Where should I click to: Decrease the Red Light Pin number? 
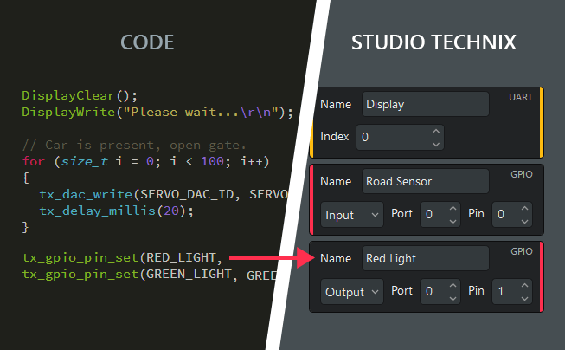[524, 299]
